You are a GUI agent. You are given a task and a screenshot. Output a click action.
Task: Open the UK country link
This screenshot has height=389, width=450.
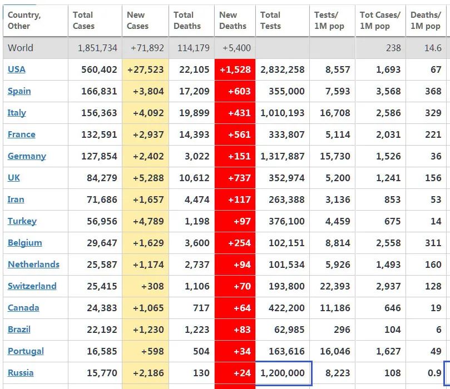[14, 178]
